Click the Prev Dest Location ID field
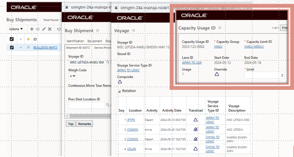294x157 pixels. pos(87,105)
